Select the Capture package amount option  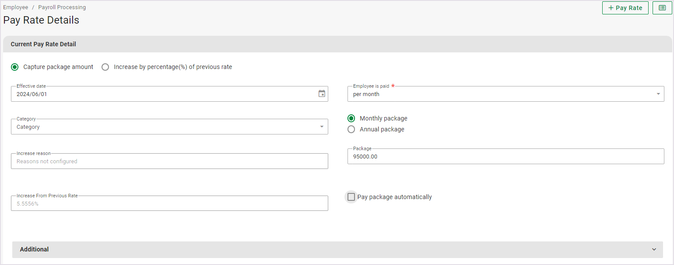click(15, 67)
